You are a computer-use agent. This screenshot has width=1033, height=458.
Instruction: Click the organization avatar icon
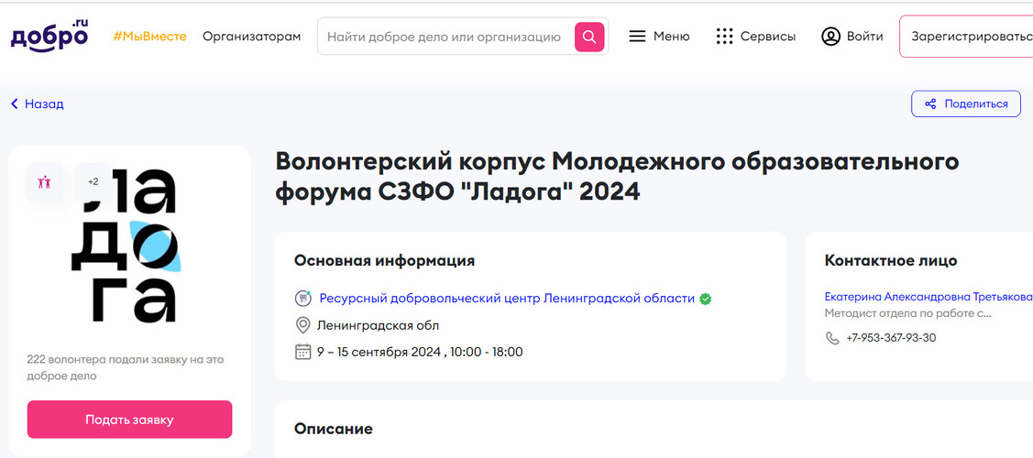tap(302, 299)
